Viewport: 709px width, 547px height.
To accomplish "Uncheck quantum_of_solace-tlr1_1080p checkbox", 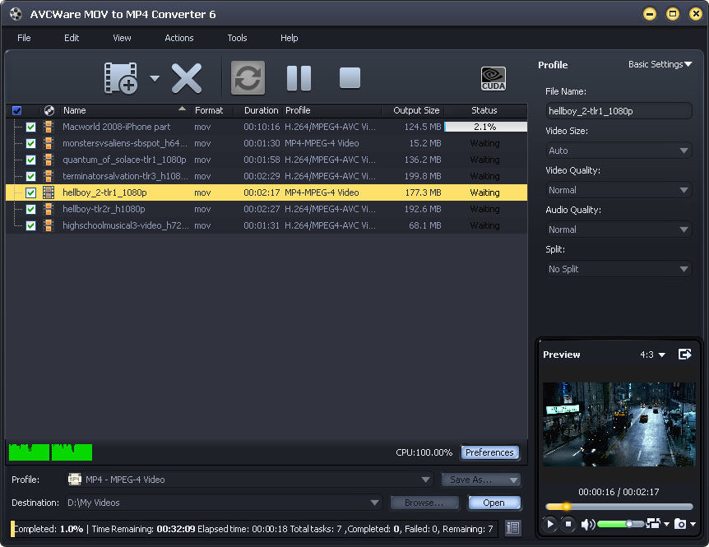I will click(x=30, y=160).
